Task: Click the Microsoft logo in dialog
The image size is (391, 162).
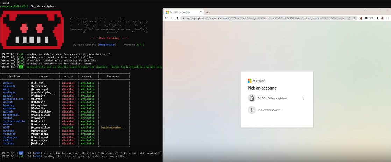Action: [x=257, y=81]
